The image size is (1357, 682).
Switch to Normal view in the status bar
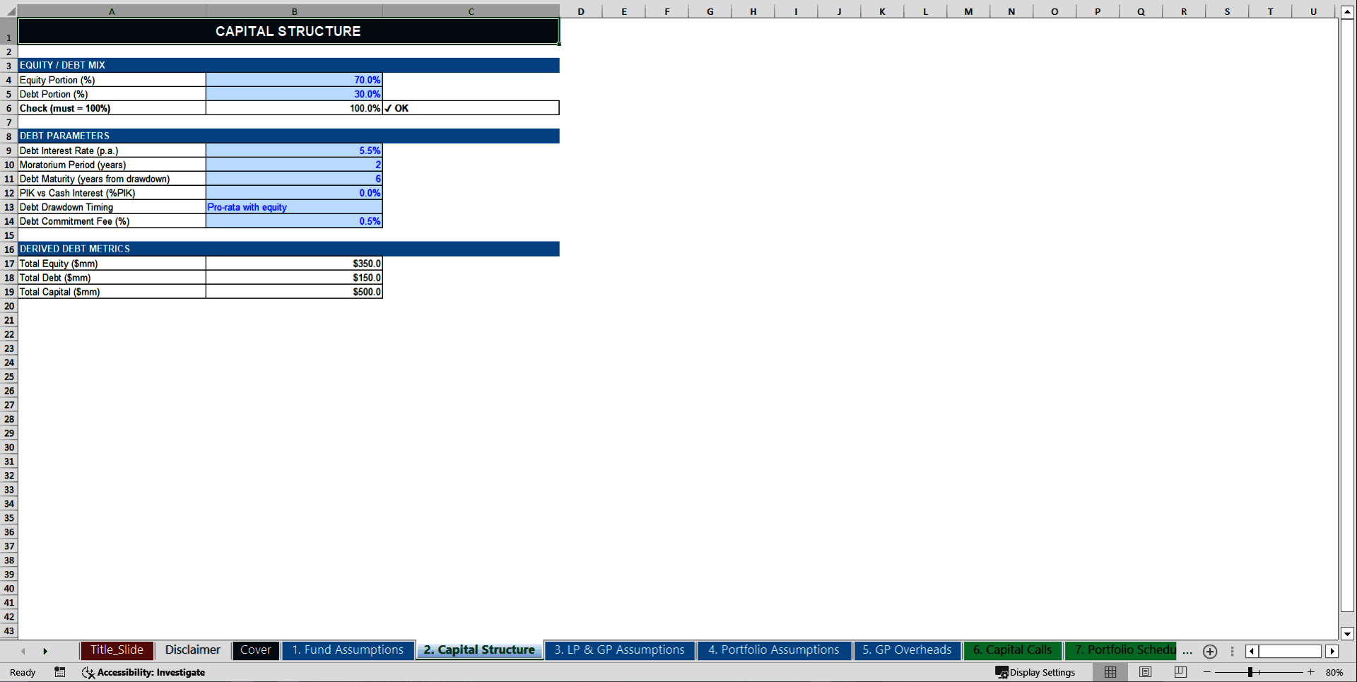click(x=1109, y=672)
